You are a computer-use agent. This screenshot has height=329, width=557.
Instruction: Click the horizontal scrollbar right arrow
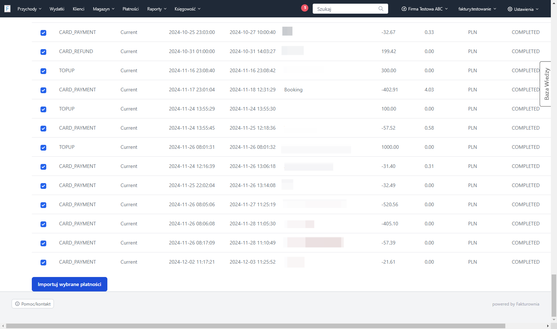pos(548,326)
